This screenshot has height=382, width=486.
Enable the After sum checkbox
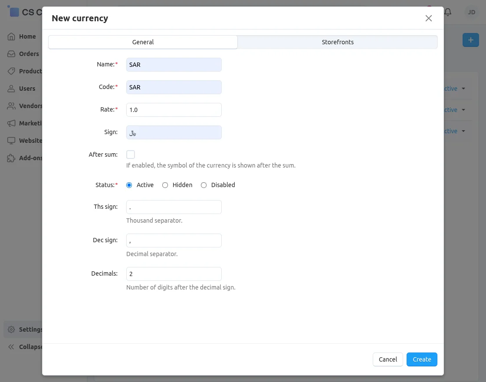[131, 155]
